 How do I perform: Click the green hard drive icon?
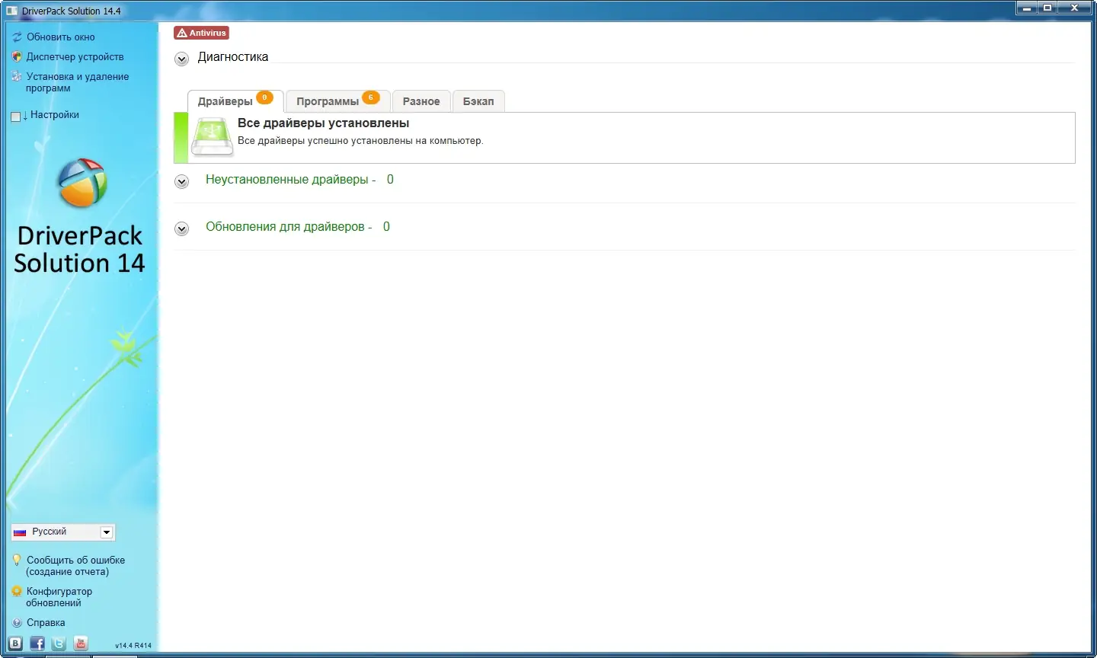pyautogui.click(x=212, y=137)
